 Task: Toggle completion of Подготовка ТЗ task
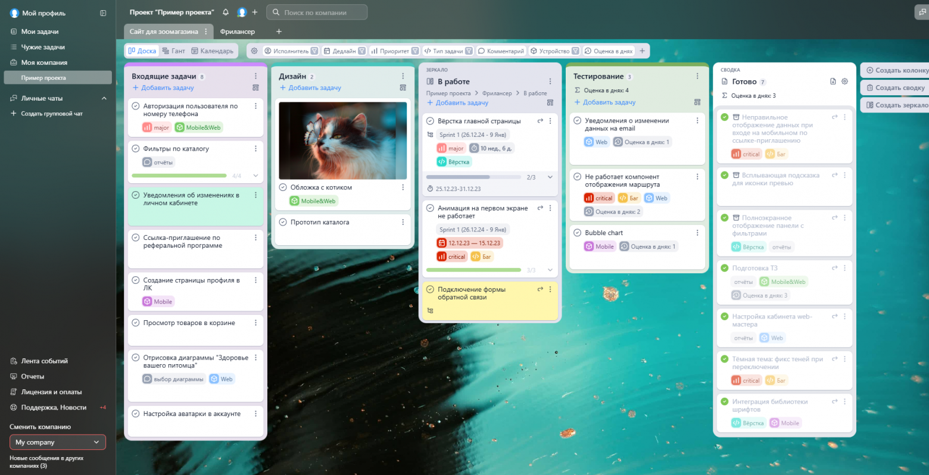[x=724, y=268]
